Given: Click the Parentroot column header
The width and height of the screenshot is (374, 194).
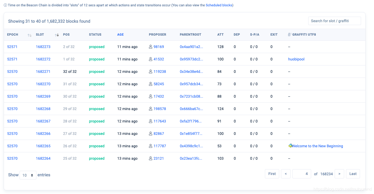Looking at the screenshot, I should [x=190, y=35].
